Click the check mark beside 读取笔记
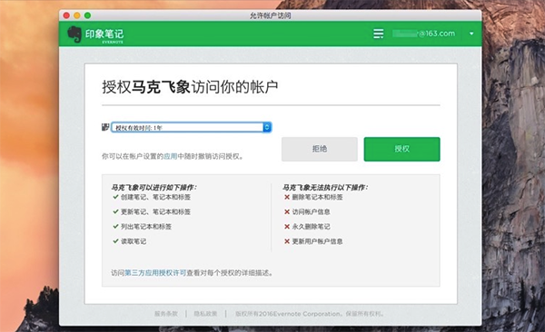The height and width of the screenshot is (332, 545). click(115, 241)
